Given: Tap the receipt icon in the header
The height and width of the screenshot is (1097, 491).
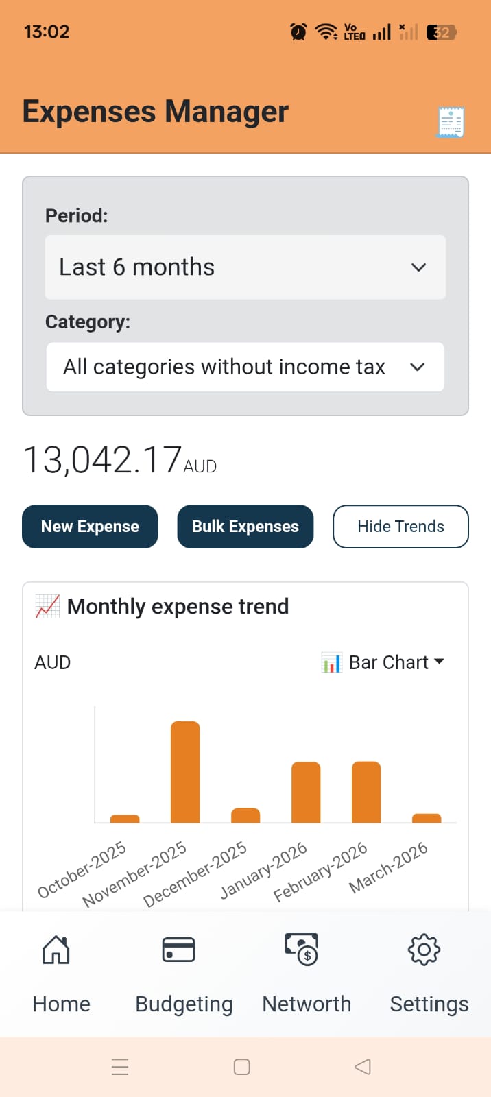Looking at the screenshot, I should pyautogui.click(x=451, y=122).
